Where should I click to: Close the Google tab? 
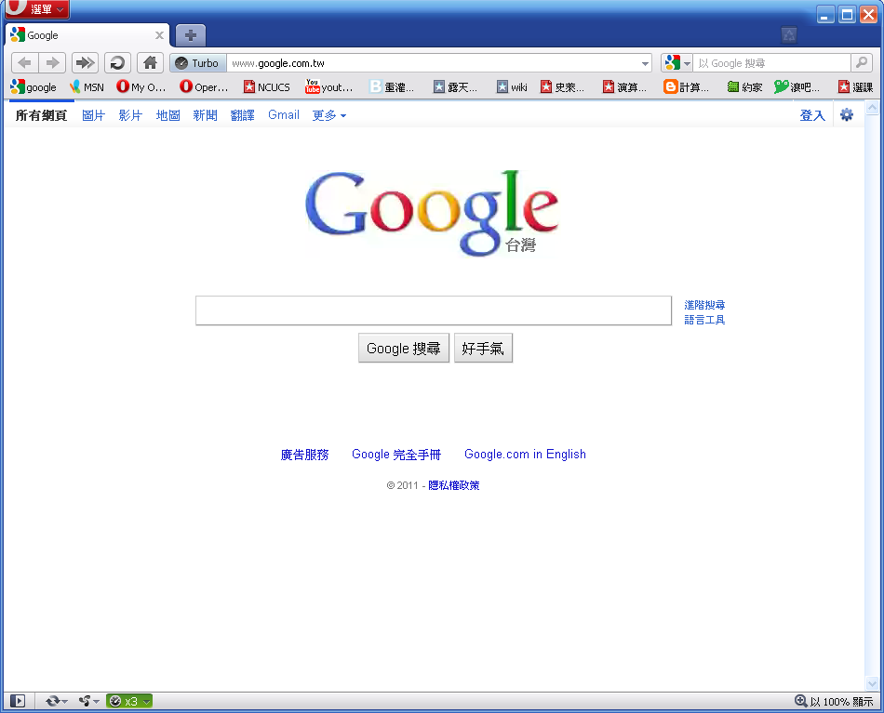coord(159,35)
